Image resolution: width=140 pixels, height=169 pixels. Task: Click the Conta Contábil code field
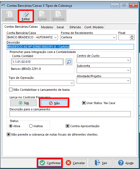(37, 62)
